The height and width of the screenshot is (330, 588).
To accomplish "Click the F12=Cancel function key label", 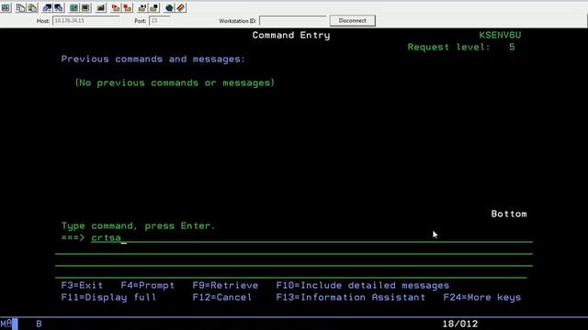I will click(x=222, y=297).
